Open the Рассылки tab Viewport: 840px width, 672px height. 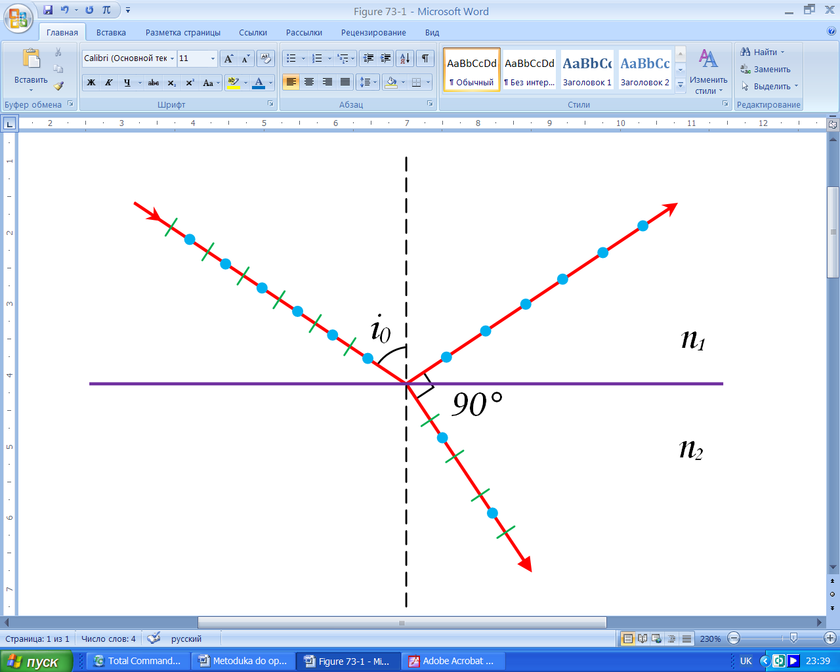[x=304, y=32]
